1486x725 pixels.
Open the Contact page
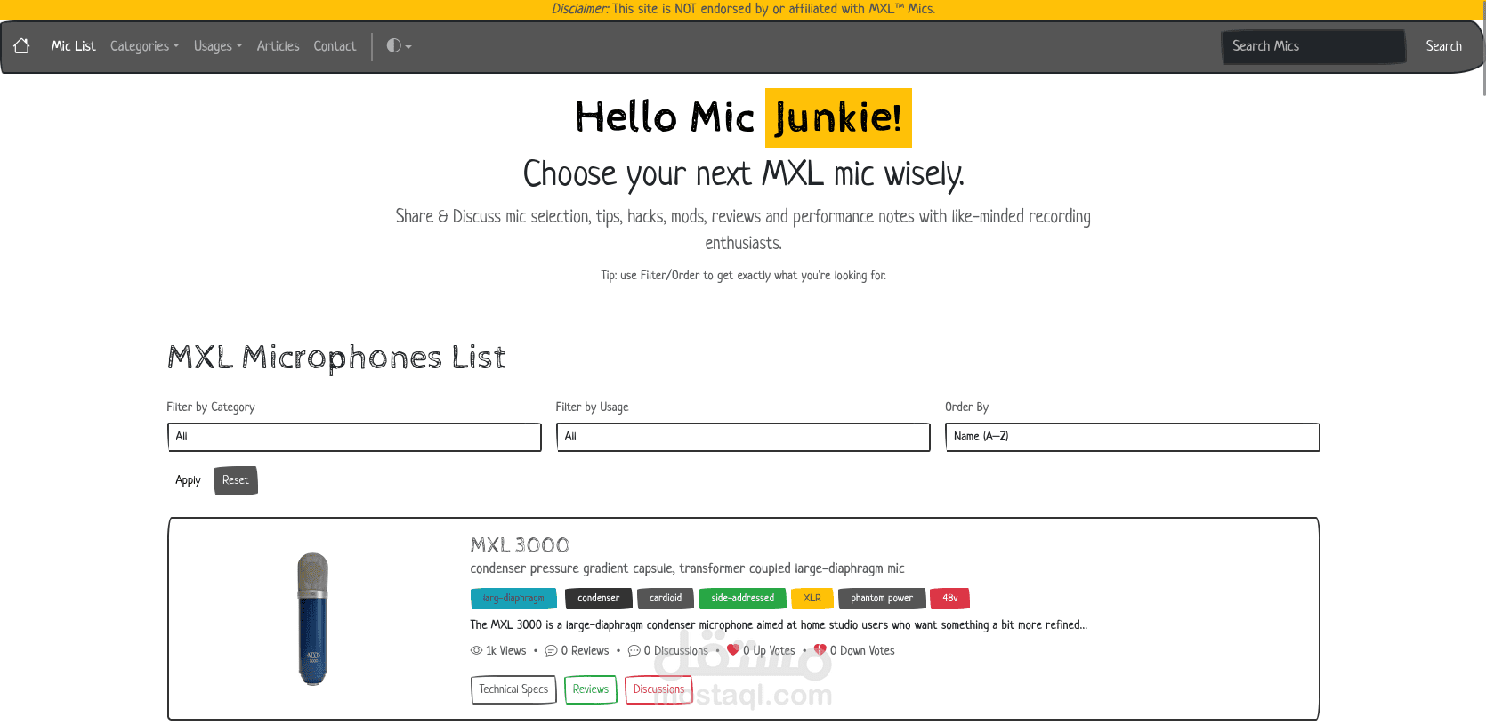pyautogui.click(x=335, y=46)
